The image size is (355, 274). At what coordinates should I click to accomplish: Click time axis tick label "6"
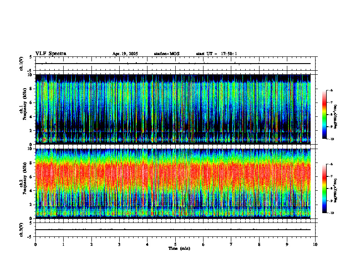click(203, 244)
